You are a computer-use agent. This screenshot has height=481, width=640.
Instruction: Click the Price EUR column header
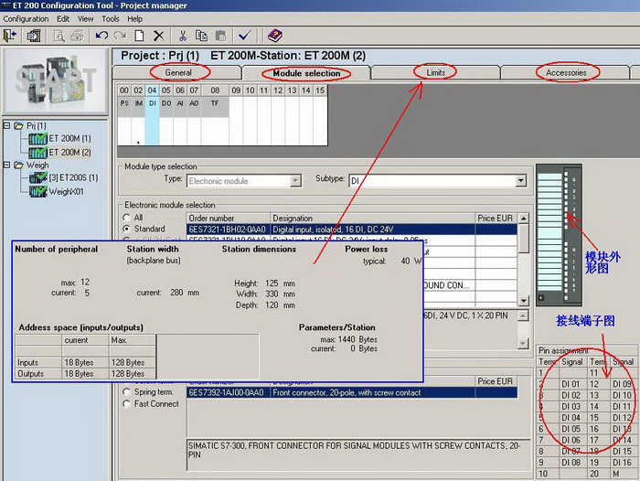coord(495,219)
